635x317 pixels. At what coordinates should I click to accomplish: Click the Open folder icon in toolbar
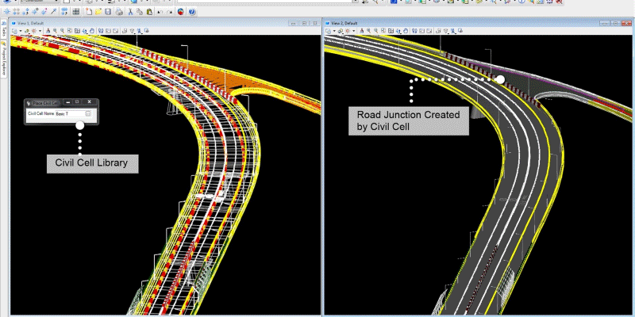98,13
